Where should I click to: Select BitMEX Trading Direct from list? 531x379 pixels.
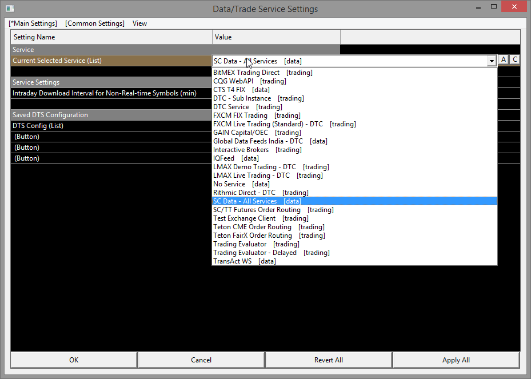point(354,73)
